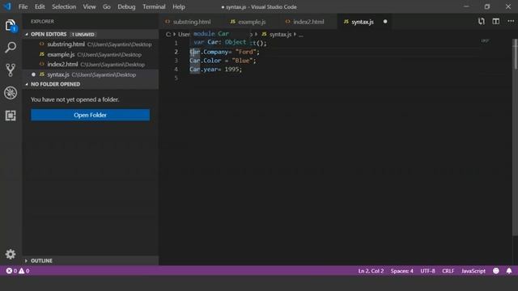The image size is (518, 291).
Task: Collapse the Open Editors section
Action: [27, 34]
